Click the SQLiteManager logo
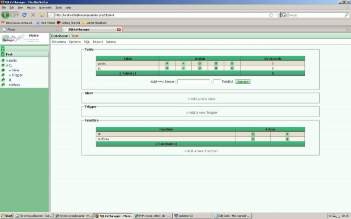351x219 pixels. pos(14,38)
